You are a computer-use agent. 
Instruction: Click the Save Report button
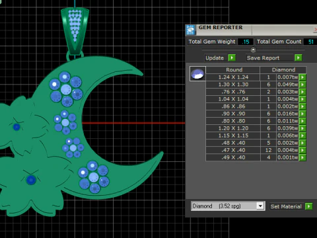[270, 58]
